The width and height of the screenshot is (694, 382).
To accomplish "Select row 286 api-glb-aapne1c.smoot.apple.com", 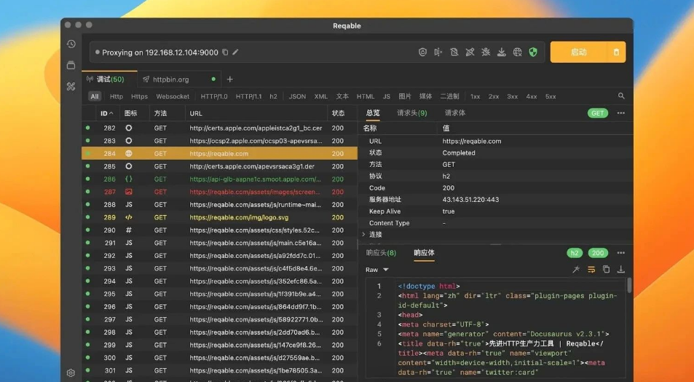I will (x=219, y=179).
